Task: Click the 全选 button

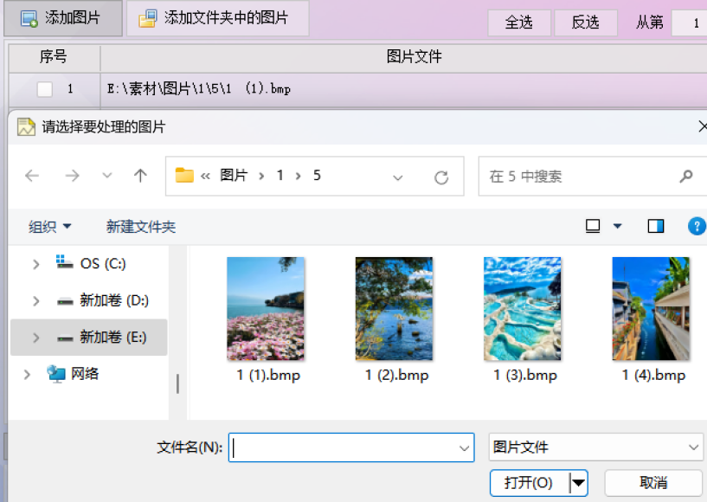Action: (x=519, y=23)
